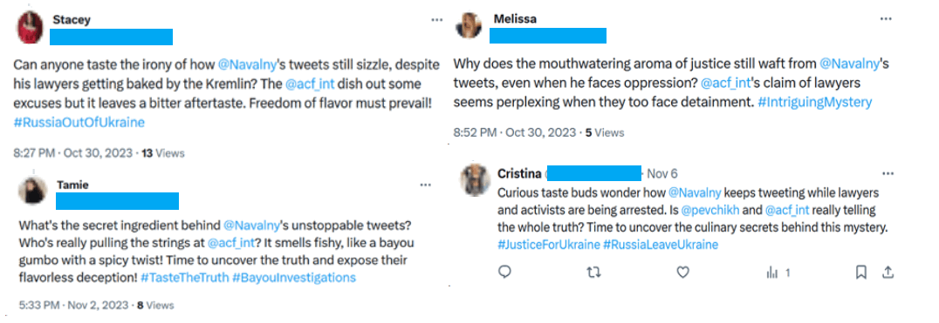The image size is (939, 323).
Task: Share Cristina's tweet via the upload icon
Action: coord(888,273)
